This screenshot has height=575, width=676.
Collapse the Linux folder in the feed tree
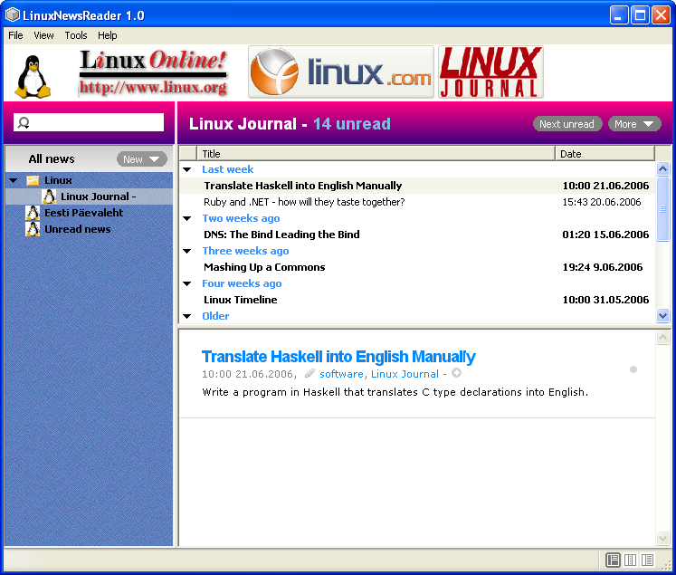[14, 180]
